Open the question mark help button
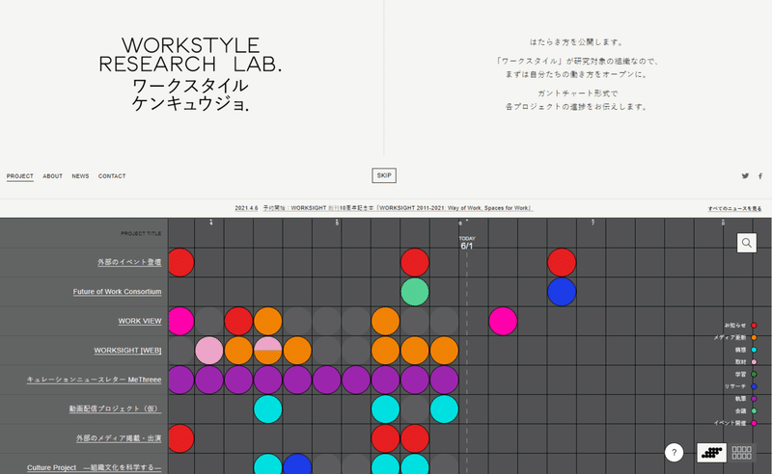The image size is (772, 474). pos(674,453)
